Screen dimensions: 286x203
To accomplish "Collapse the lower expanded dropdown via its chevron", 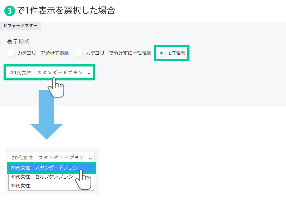I will [90, 158].
